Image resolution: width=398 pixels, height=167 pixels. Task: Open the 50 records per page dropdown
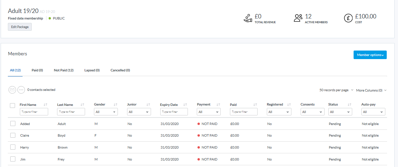tap(335, 90)
